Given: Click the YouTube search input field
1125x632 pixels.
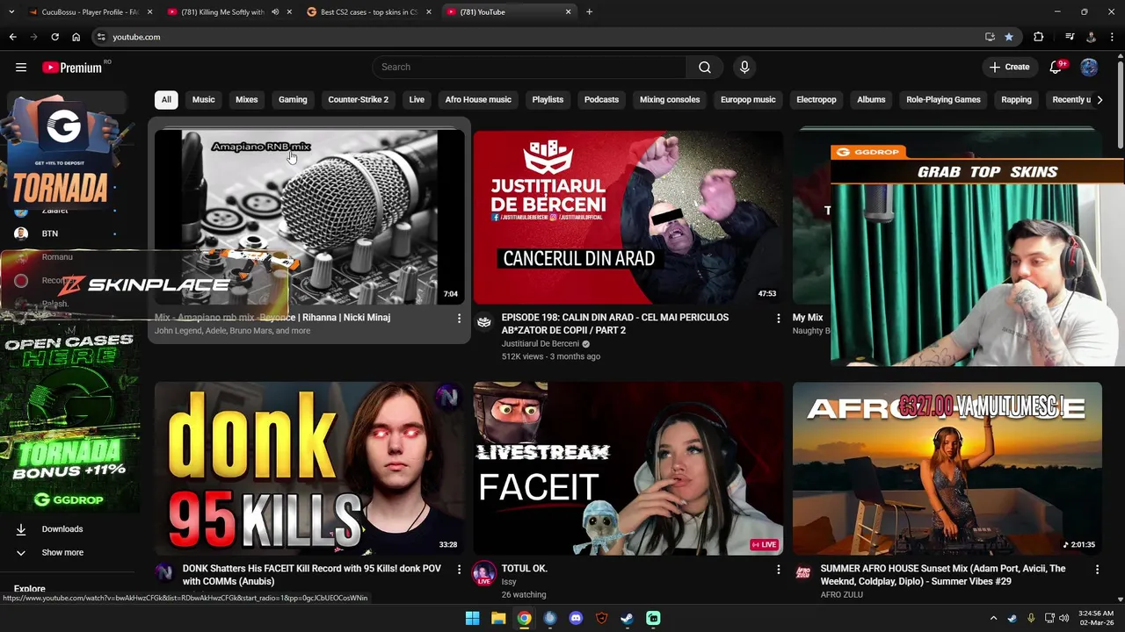Looking at the screenshot, I should click(x=530, y=68).
